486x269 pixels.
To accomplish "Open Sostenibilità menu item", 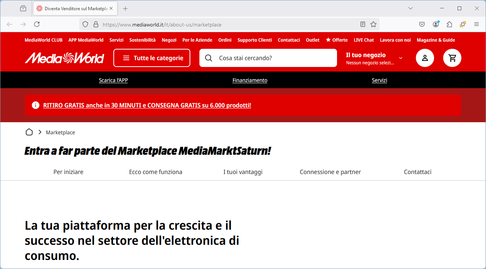I will [x=143, y=40].
